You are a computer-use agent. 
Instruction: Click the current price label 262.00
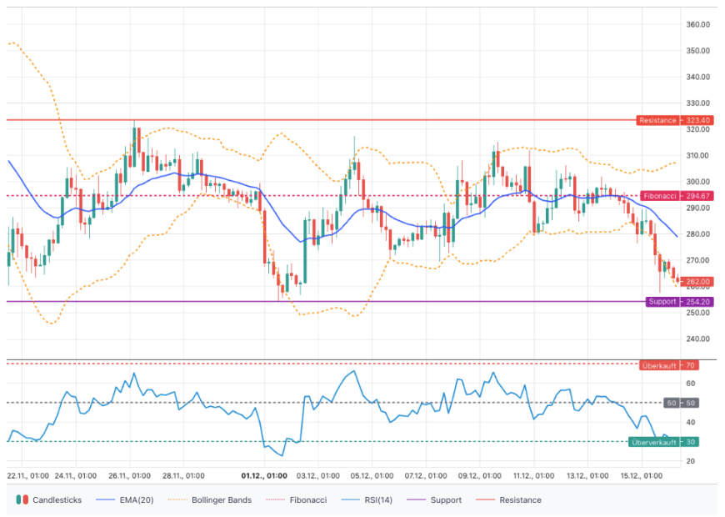point(697,282)
